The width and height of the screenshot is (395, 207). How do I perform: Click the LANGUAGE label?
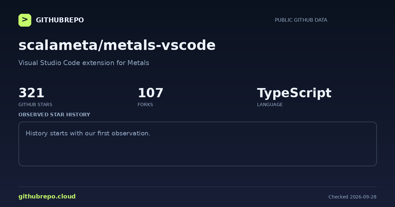click(x=270, y=104)
